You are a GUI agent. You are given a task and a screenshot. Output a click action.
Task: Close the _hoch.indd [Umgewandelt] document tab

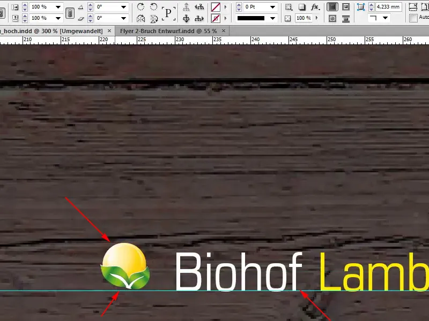109,31
